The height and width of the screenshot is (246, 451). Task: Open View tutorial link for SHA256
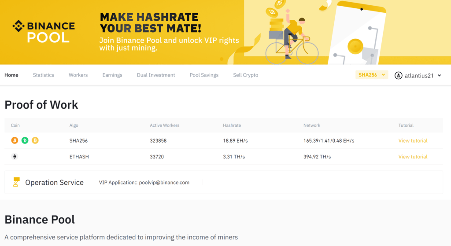[413, 141]
